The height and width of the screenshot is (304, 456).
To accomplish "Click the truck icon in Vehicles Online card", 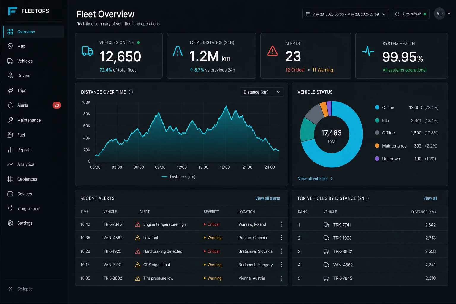I will pyautogui.click(x=87, y=51).
